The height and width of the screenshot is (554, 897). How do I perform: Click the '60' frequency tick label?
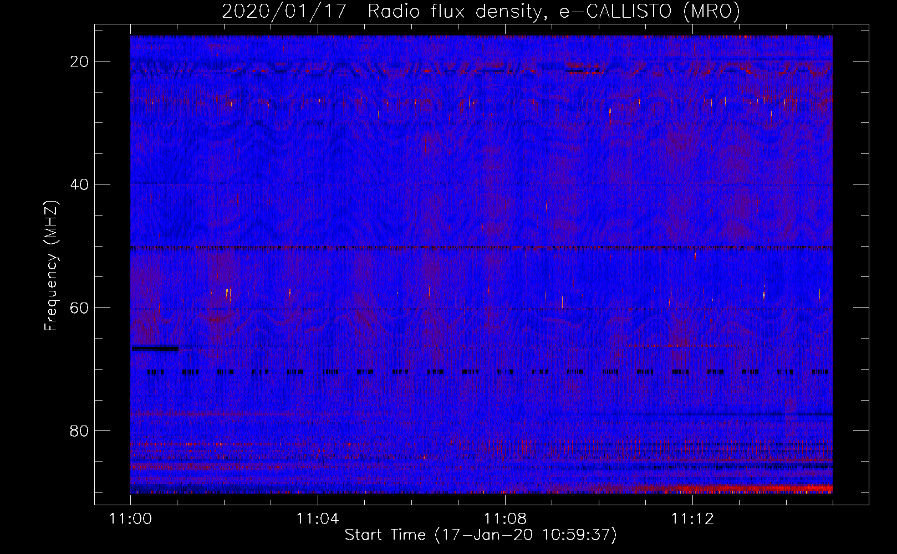click(x=80, y=307)
